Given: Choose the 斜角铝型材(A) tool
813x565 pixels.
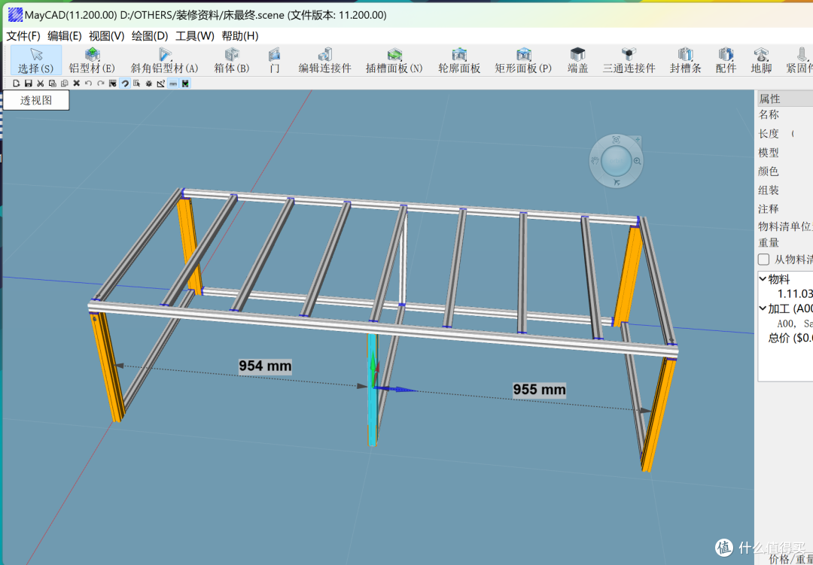Looking at the screenshot, I should [164, 60].
